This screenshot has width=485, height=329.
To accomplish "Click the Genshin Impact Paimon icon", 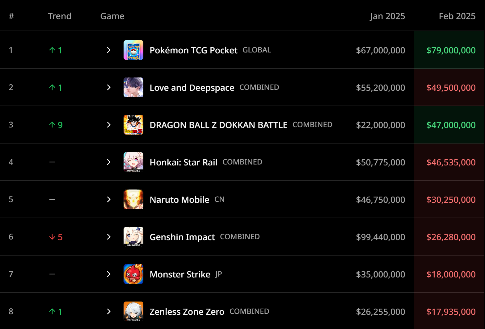I will (x=133, y=237).
